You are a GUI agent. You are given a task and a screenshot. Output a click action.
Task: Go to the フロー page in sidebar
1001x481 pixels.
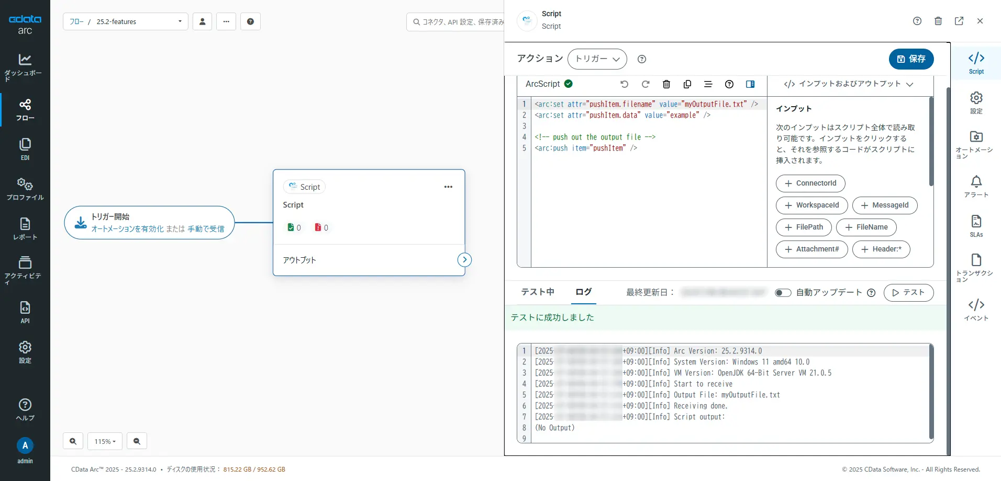(25, 110)
